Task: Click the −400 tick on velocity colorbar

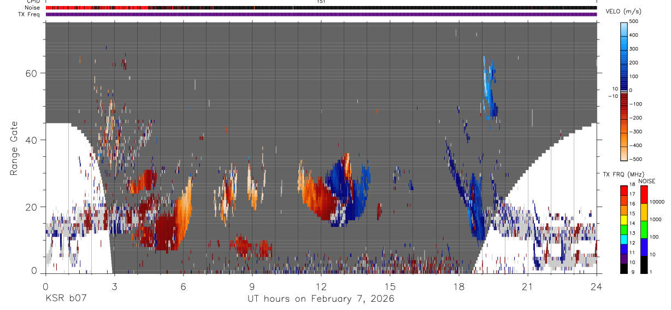Action: 637,145
